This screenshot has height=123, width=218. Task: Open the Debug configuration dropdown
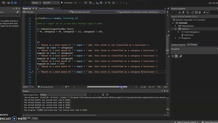click(36, 3)
